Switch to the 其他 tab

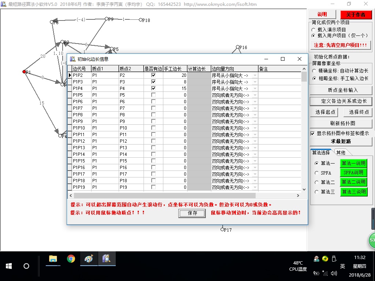(x=341, y=153)
